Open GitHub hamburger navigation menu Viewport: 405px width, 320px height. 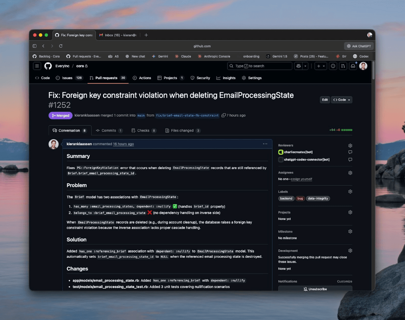point(37,66)
